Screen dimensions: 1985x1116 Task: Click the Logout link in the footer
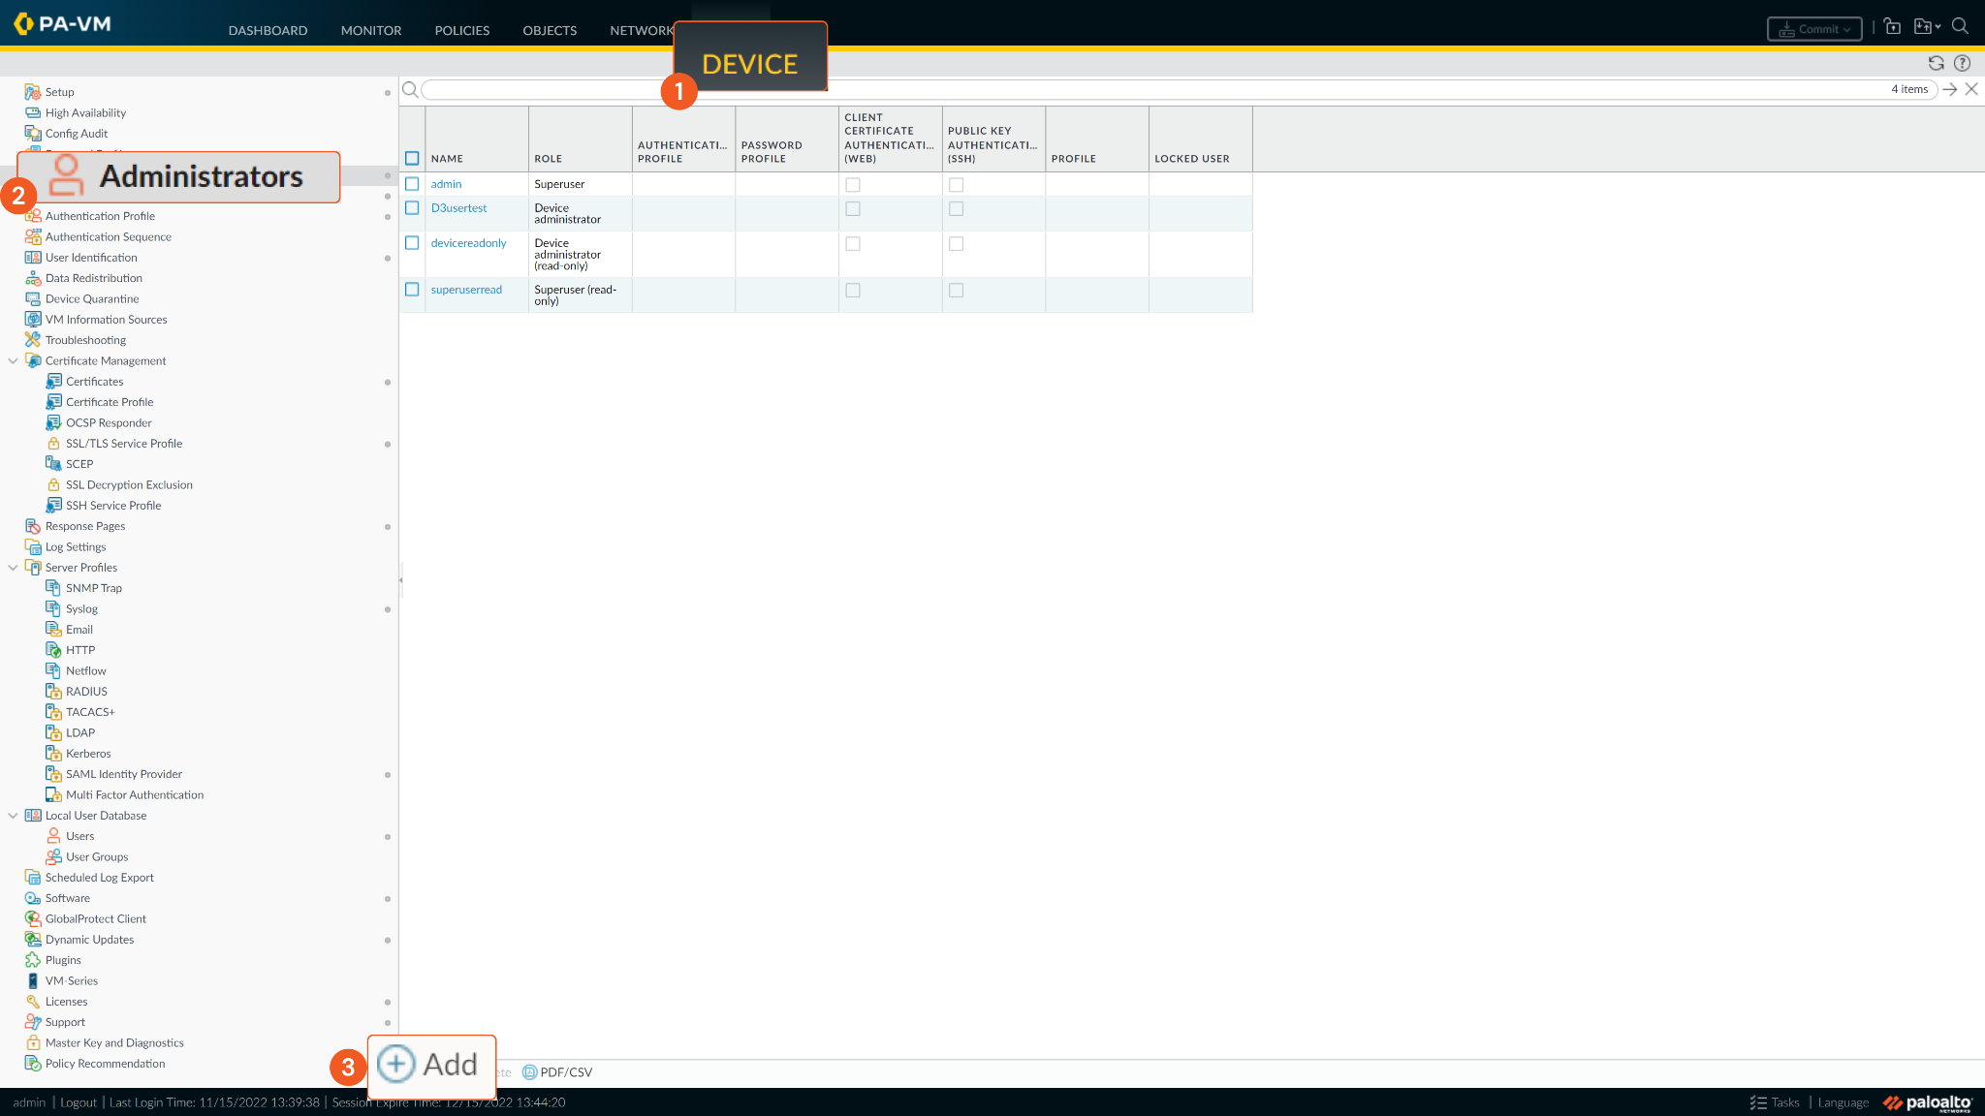point(79,1102)
